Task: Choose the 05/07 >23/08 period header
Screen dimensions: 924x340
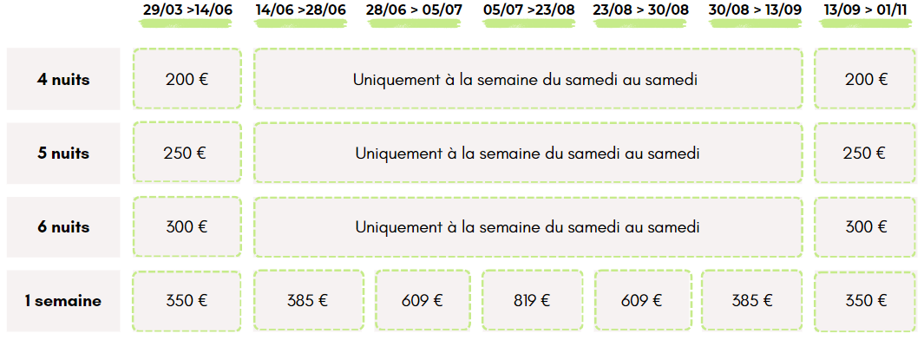Action: click(528, 10)
